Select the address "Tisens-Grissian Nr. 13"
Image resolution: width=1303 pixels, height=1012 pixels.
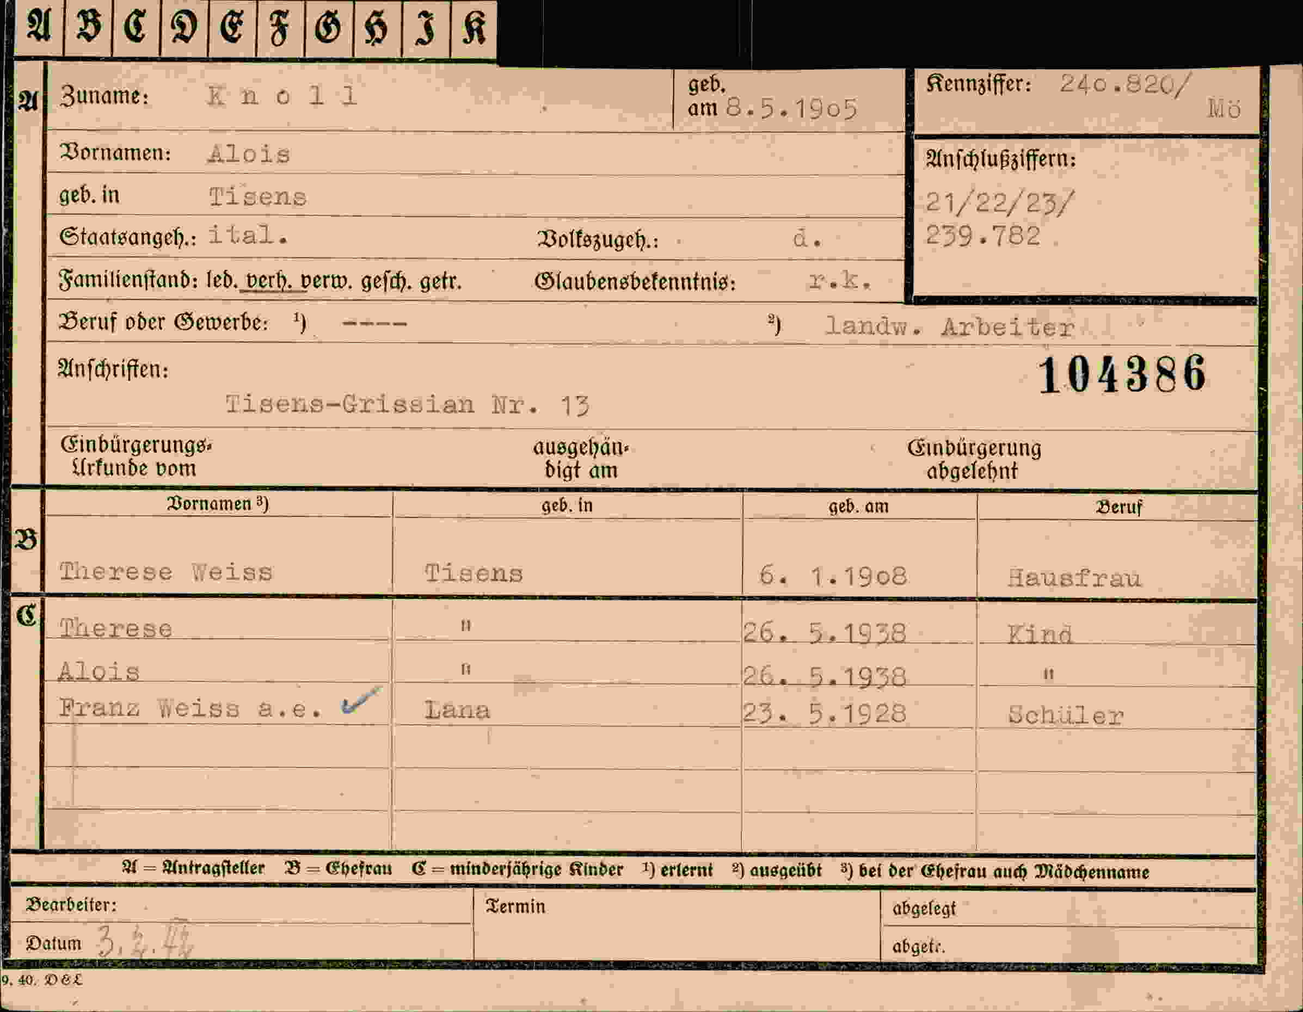(408, 405)
